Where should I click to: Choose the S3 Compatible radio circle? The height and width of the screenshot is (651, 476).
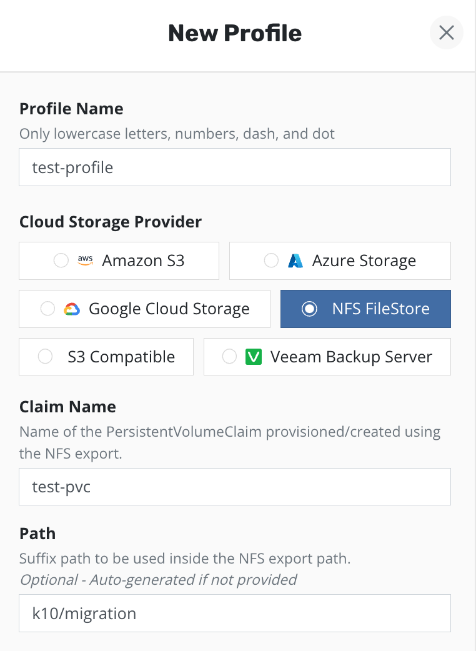click(x=45, y=357)
